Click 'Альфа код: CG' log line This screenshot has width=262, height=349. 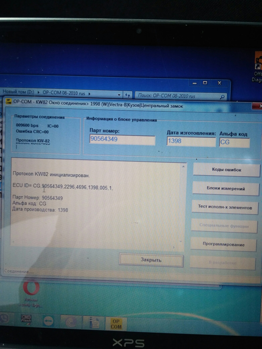[x=29, y=204]
